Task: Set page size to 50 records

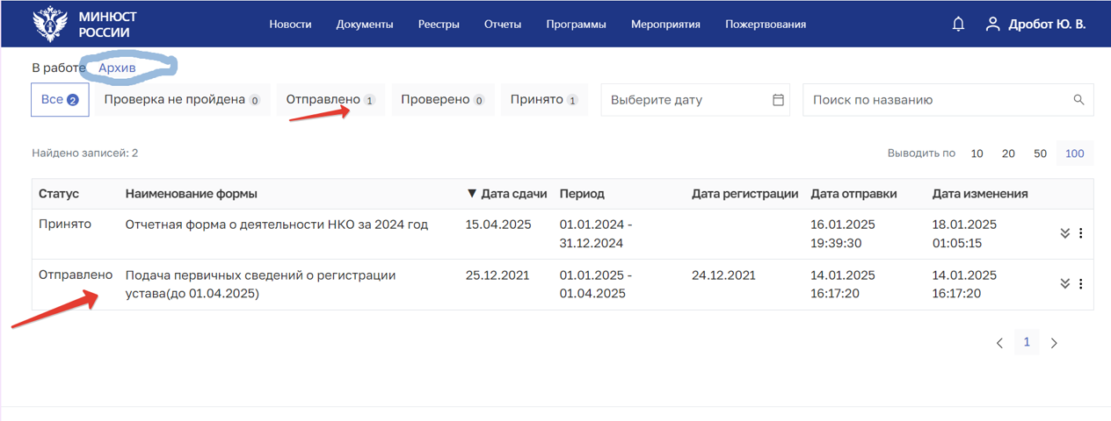Action: 1040,153
